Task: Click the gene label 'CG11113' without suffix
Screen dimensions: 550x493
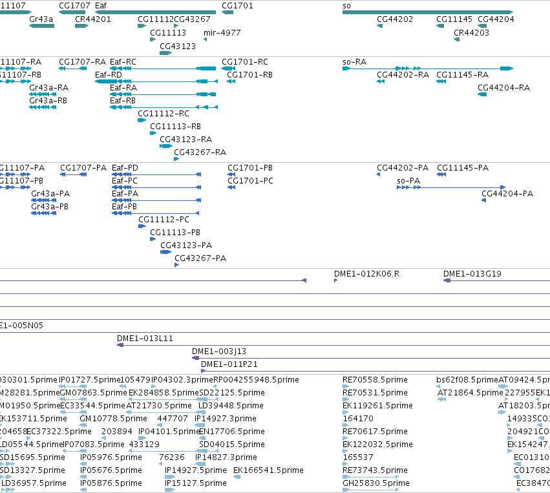Action: tap(168, 32)
